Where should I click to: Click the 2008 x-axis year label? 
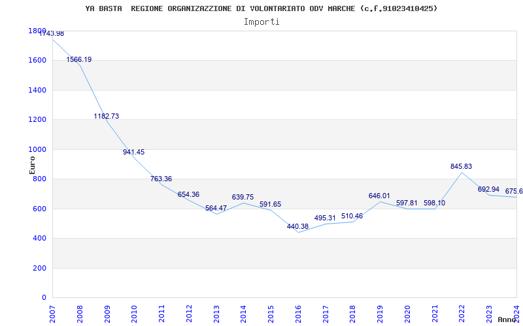click(80, 314)
